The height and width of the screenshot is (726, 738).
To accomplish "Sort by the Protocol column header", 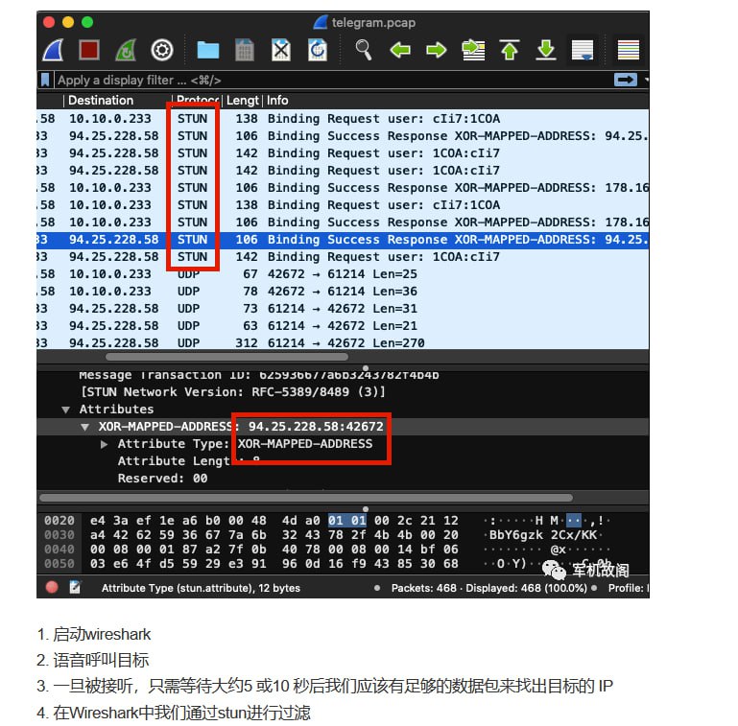I will [197, 100].
